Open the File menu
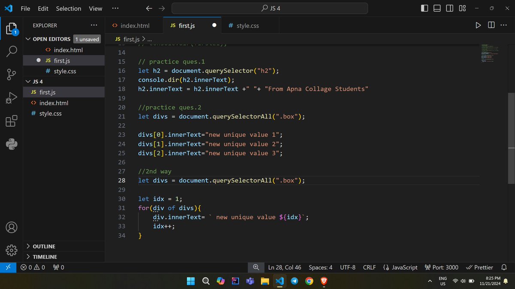Viewport: 515px width, 289px height. (x=25, y=8)
